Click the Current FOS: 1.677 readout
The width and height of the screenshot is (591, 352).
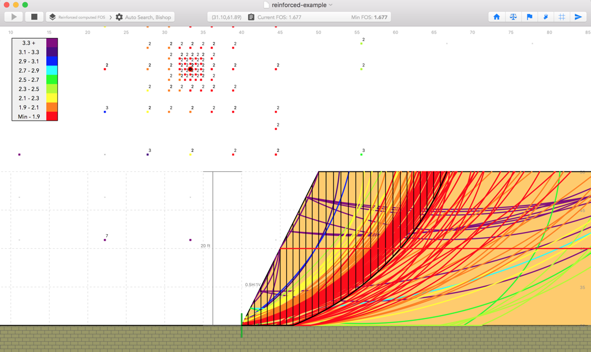279,17
